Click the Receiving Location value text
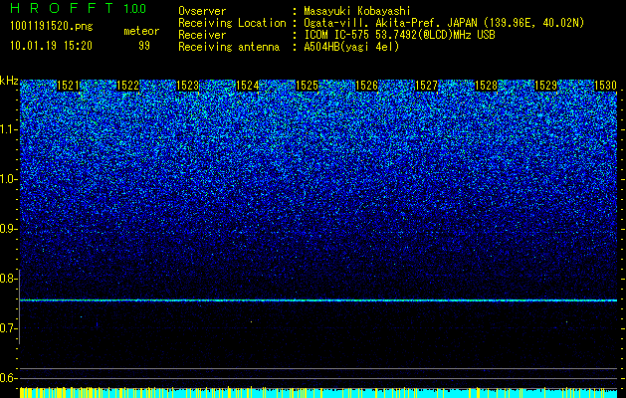Image resolution: width=626 pixels, height=398 pixels. pos(444,23)
